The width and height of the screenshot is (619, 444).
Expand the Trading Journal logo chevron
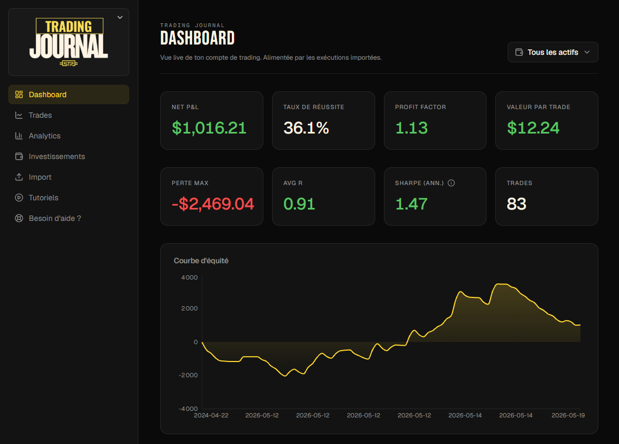(x=120, y=17)
